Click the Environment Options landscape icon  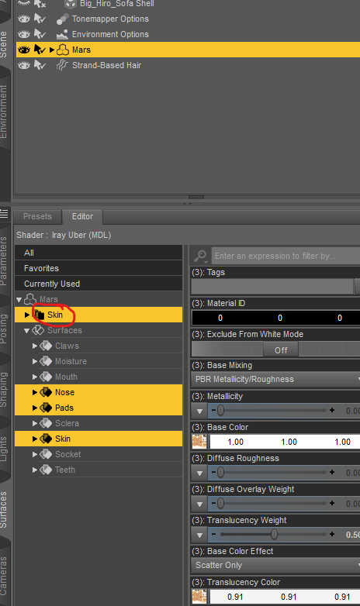[x=62, y=34]
